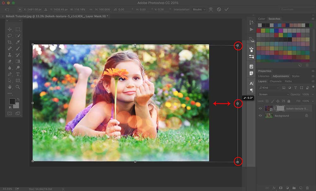
Task: Toggle lock transparent pixels
Action: pos(267,101)
